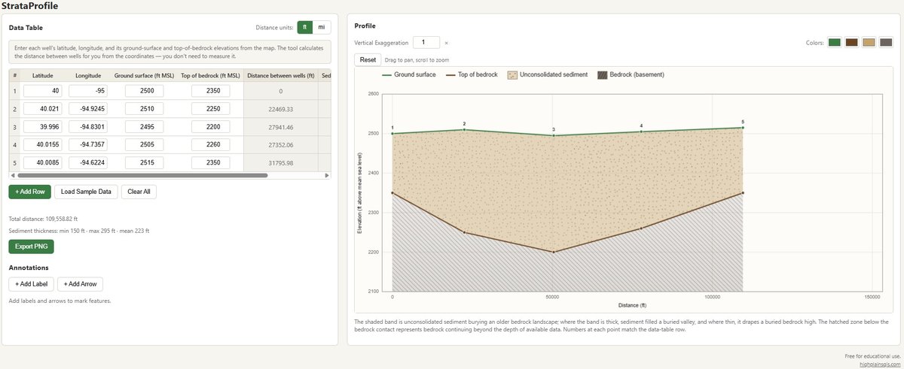The width and height of the screenshot is (904, 369).
Task: Toggle Top of bedrock legend entry
Action: (472, 75)
